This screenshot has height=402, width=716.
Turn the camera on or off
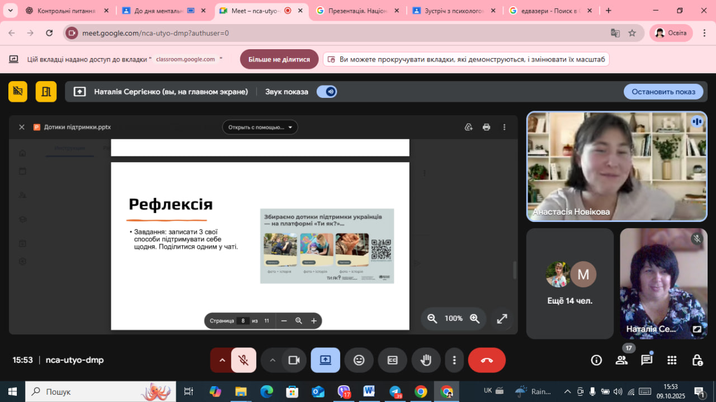(294, 360)
